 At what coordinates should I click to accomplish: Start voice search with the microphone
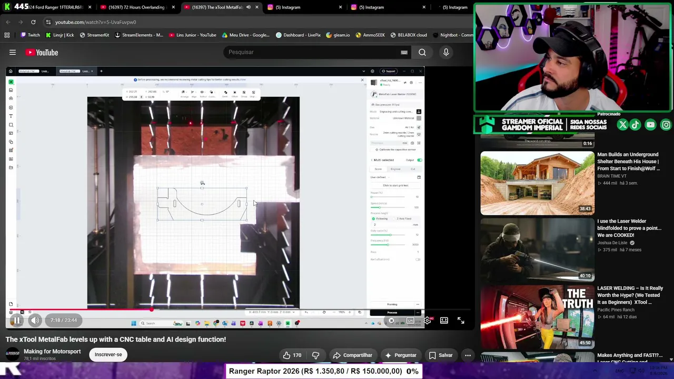tap(446, 52)
